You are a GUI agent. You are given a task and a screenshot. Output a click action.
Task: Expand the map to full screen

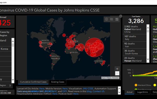click(x=121, y=16)
